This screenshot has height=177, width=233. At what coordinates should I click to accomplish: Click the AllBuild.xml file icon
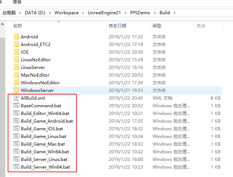coord(16,98)
